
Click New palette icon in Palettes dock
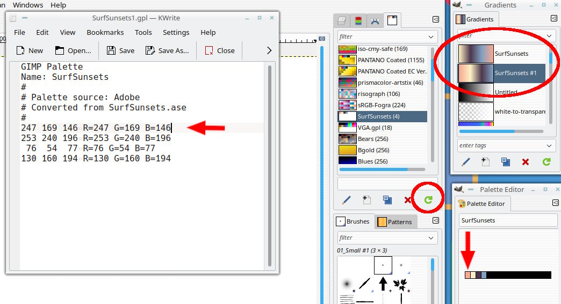click(366, 200)
